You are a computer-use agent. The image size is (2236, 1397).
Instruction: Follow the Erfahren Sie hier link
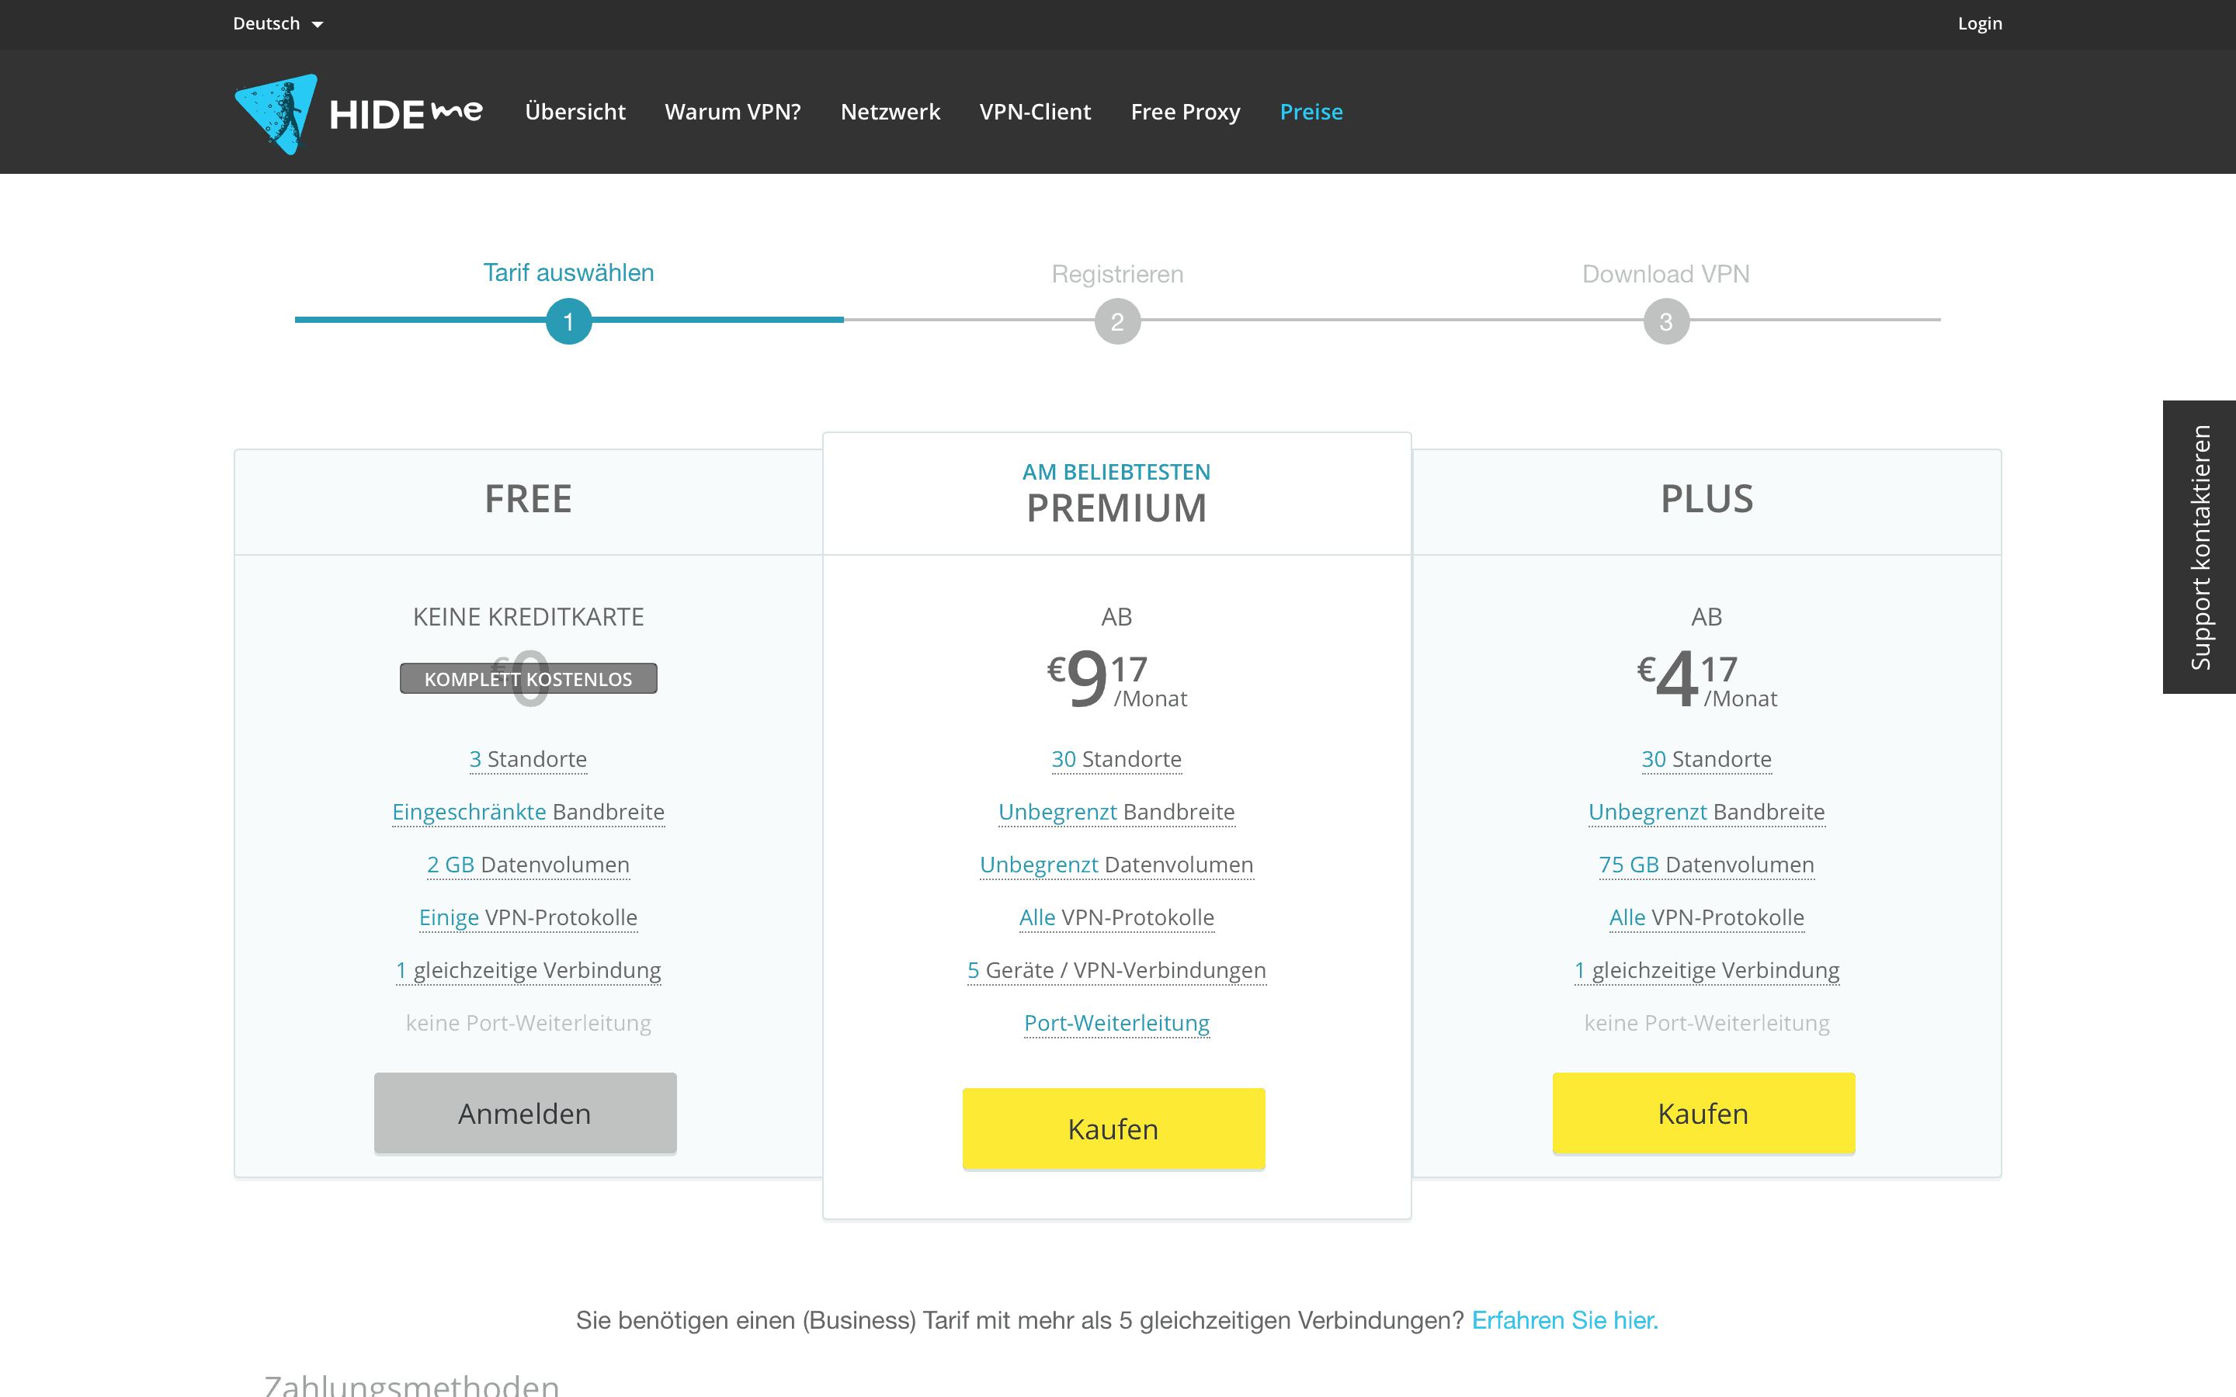(x=1564, y=1320)
